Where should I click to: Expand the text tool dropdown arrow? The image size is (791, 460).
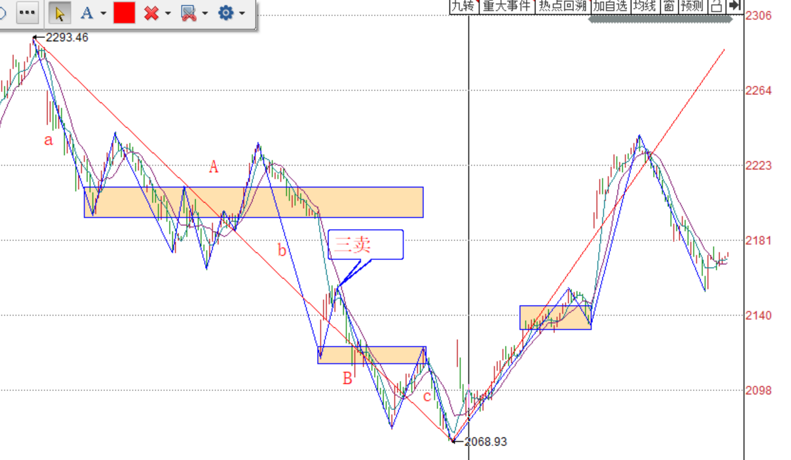tap(103, 13)
